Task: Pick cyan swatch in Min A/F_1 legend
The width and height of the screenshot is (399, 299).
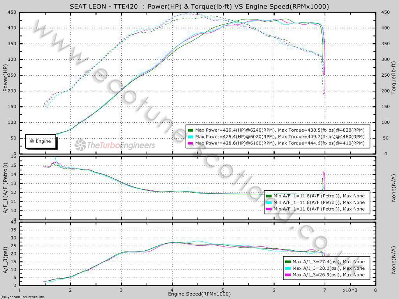Action: [269, 202]
